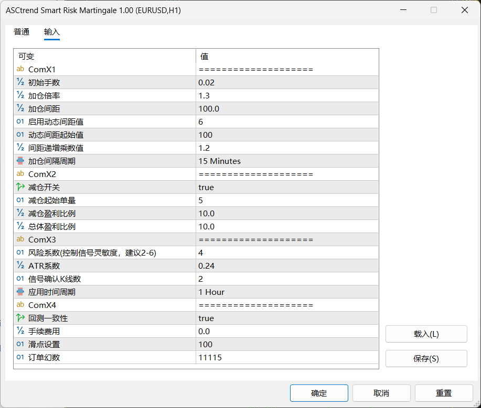Click the integer type icon beside 减仓起始单量
This screenshot has width=481, height=408.
point(20,200)
